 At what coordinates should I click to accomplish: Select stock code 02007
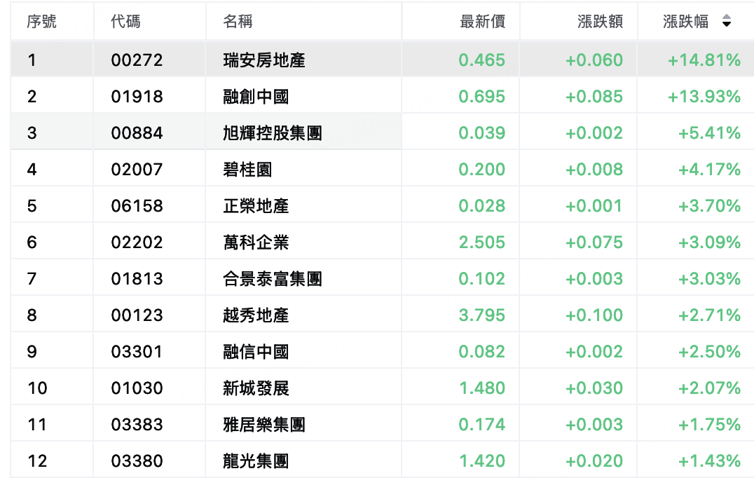click(x=137, y=170)
